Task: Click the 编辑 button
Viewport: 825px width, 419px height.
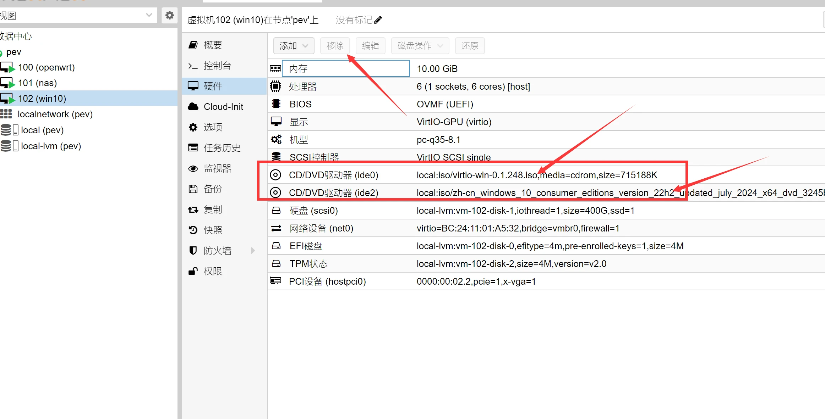Action: (x=370, y=46)
